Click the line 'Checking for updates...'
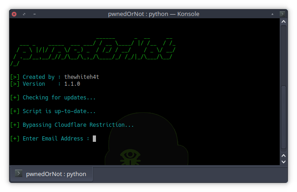 click(x=59, y=98)
